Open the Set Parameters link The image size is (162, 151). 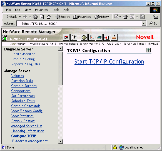[x=23, y=96]
